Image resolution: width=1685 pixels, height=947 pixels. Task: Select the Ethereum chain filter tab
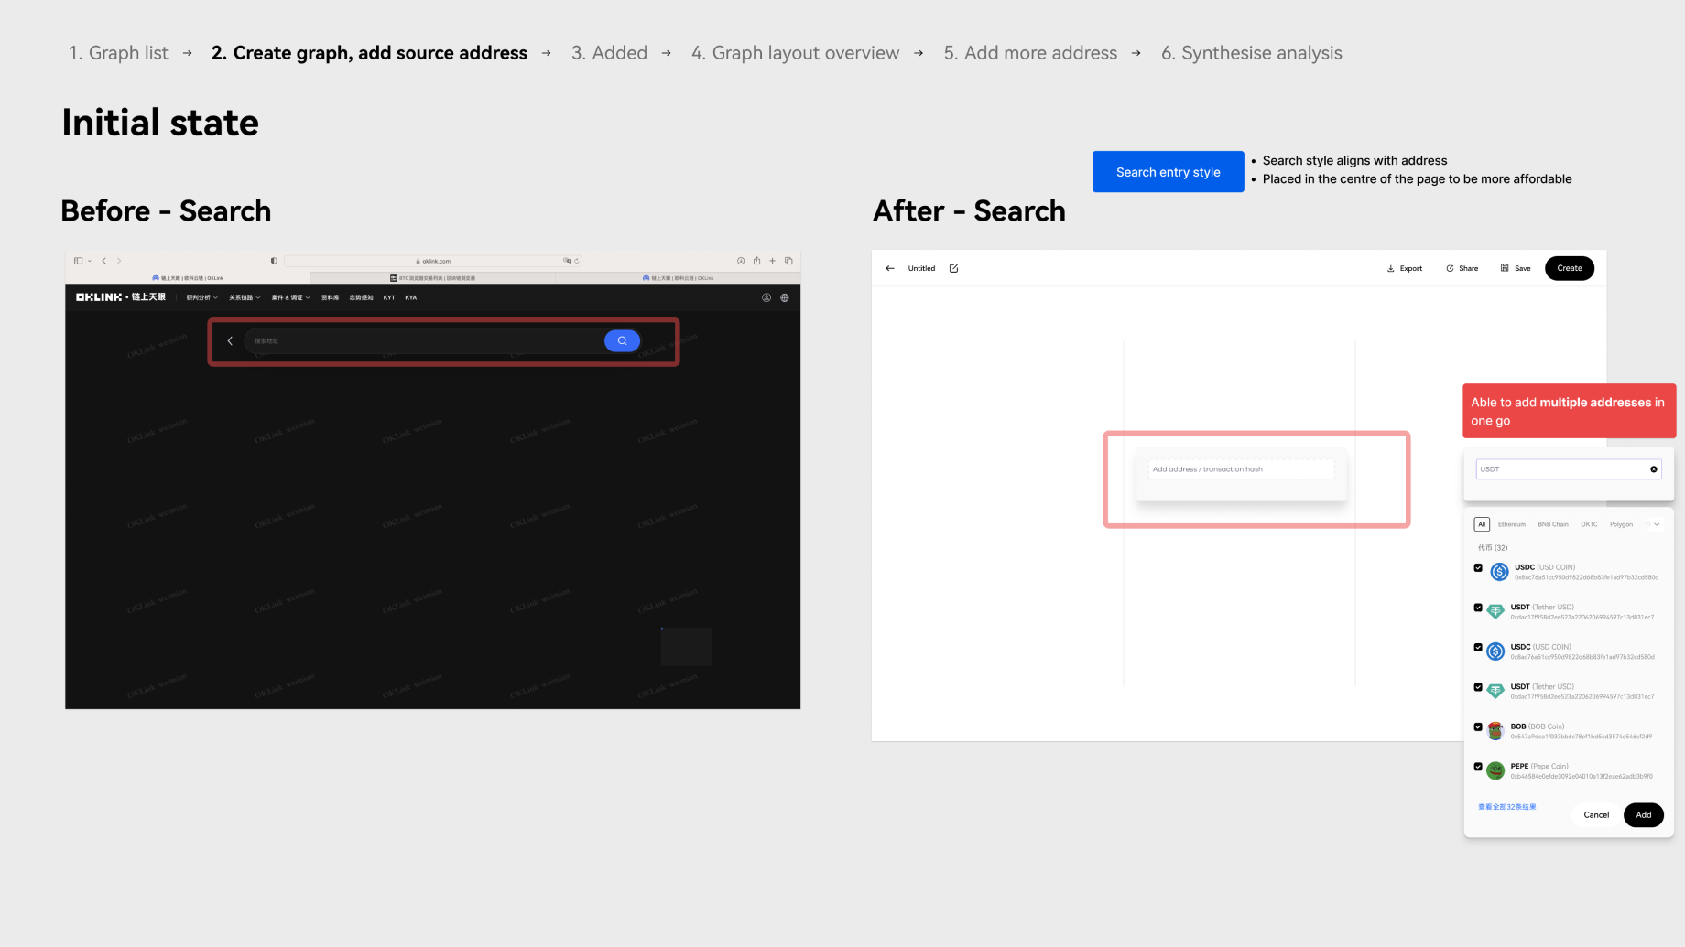tap(1511, 524)
